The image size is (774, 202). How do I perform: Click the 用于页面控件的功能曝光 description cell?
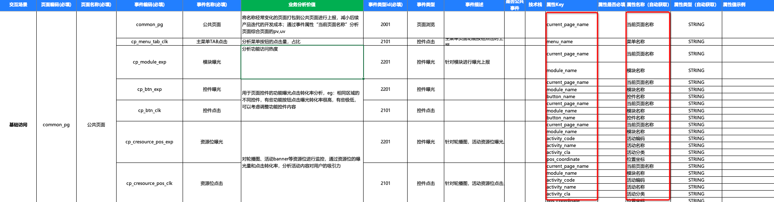302,100
